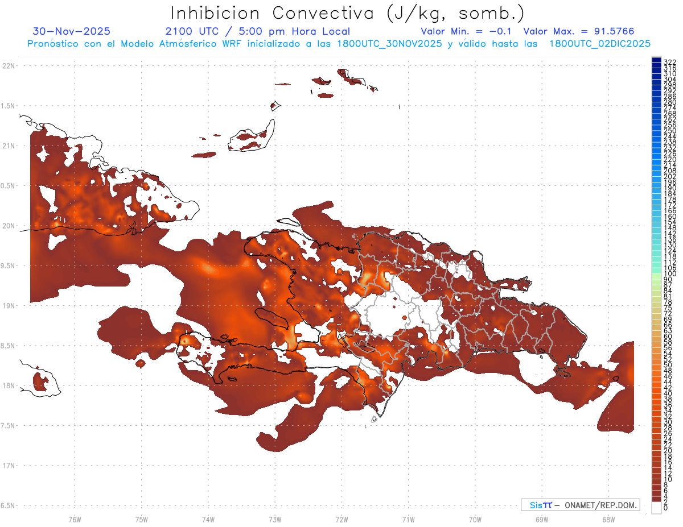Pick the white 0 swatch at colorbar bottom
Viewport: 683px width, 527px height.
(656, 508)
